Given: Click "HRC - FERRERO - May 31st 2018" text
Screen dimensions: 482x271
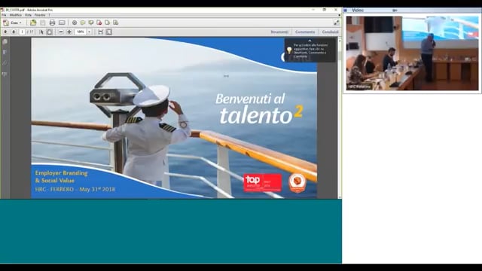Looking at the screenshot, I should [x=75, y=189].
